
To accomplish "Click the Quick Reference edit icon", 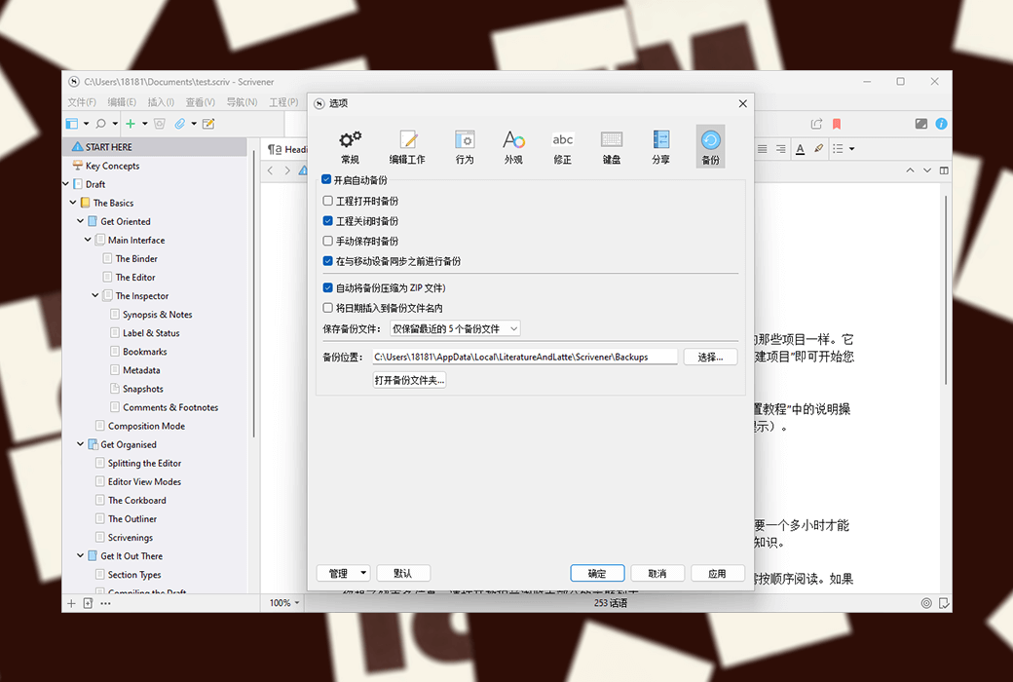I will click(208, 124).
